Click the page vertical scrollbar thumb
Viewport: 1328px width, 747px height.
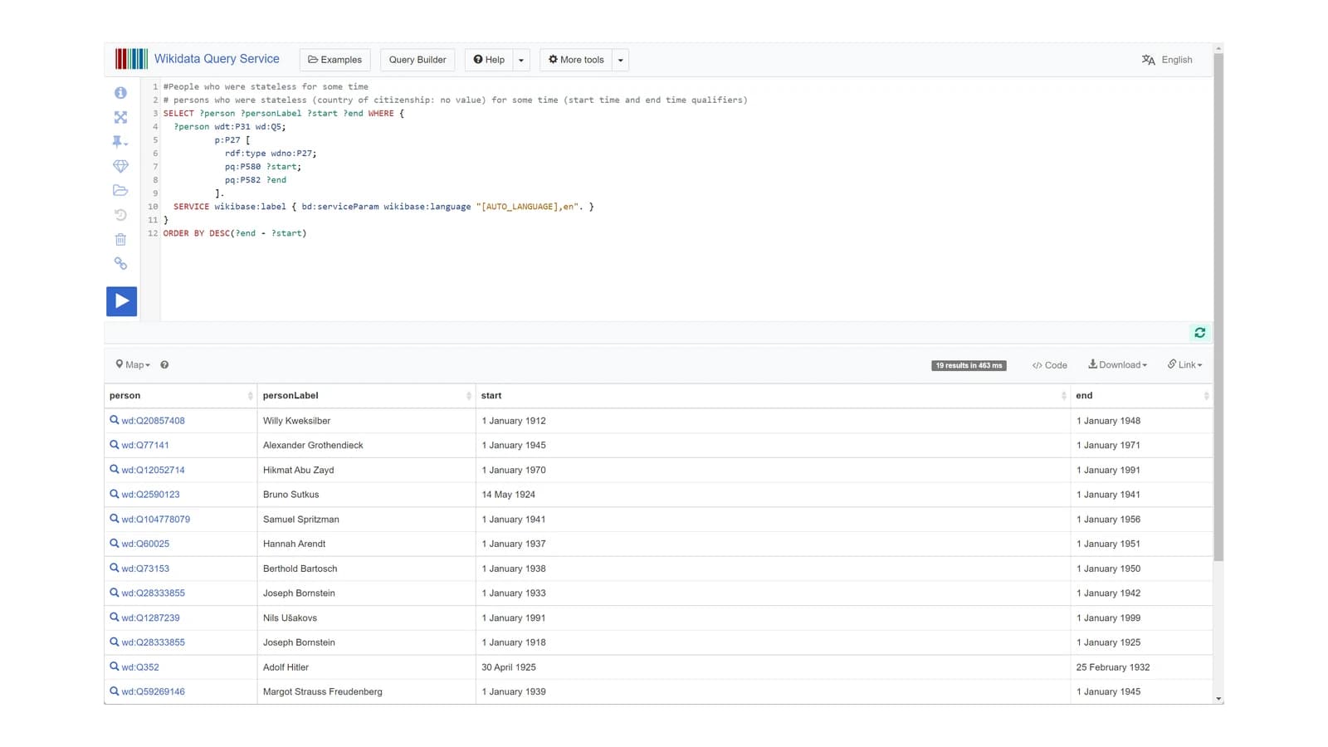pyautogui.click(x=1218, y=307)
